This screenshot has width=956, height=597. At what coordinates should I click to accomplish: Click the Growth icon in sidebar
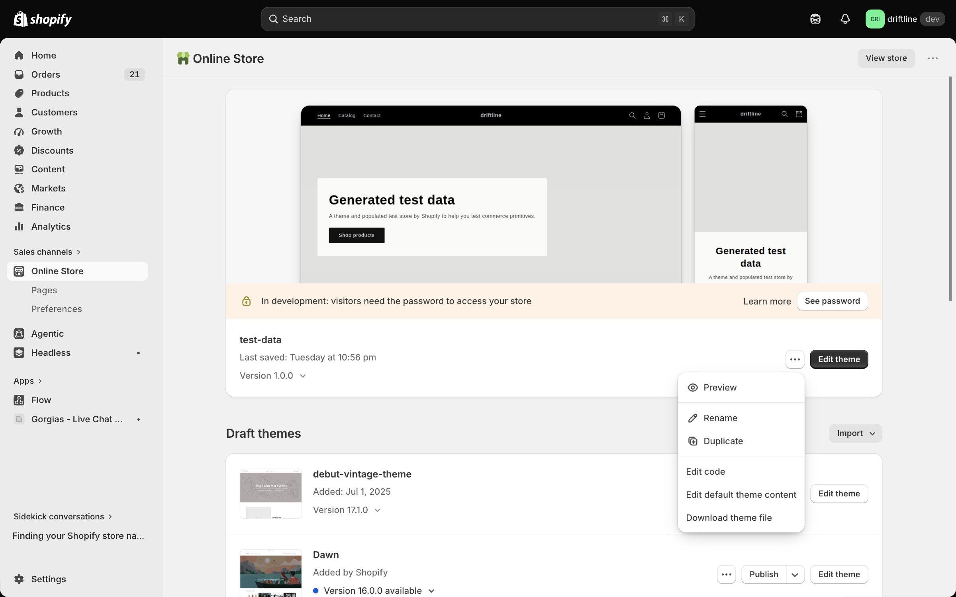tap(19, 131)
